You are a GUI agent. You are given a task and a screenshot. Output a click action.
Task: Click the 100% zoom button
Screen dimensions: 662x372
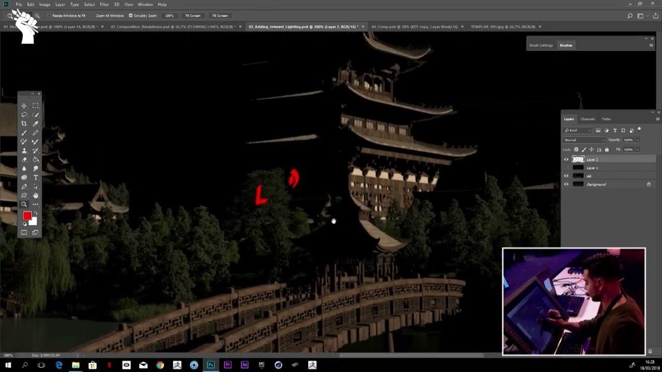(169, 16)
